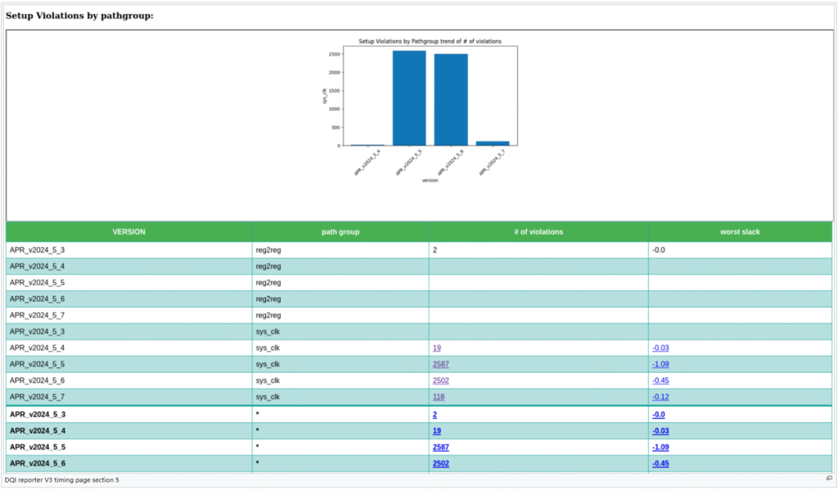Click the chart title text

click(430, 41)
